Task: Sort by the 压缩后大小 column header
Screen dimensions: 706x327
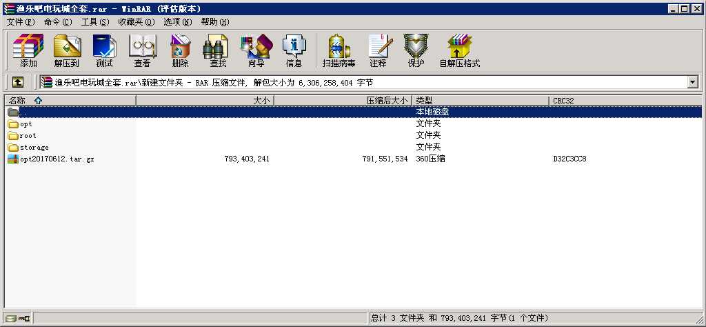Action: [343, 101]
